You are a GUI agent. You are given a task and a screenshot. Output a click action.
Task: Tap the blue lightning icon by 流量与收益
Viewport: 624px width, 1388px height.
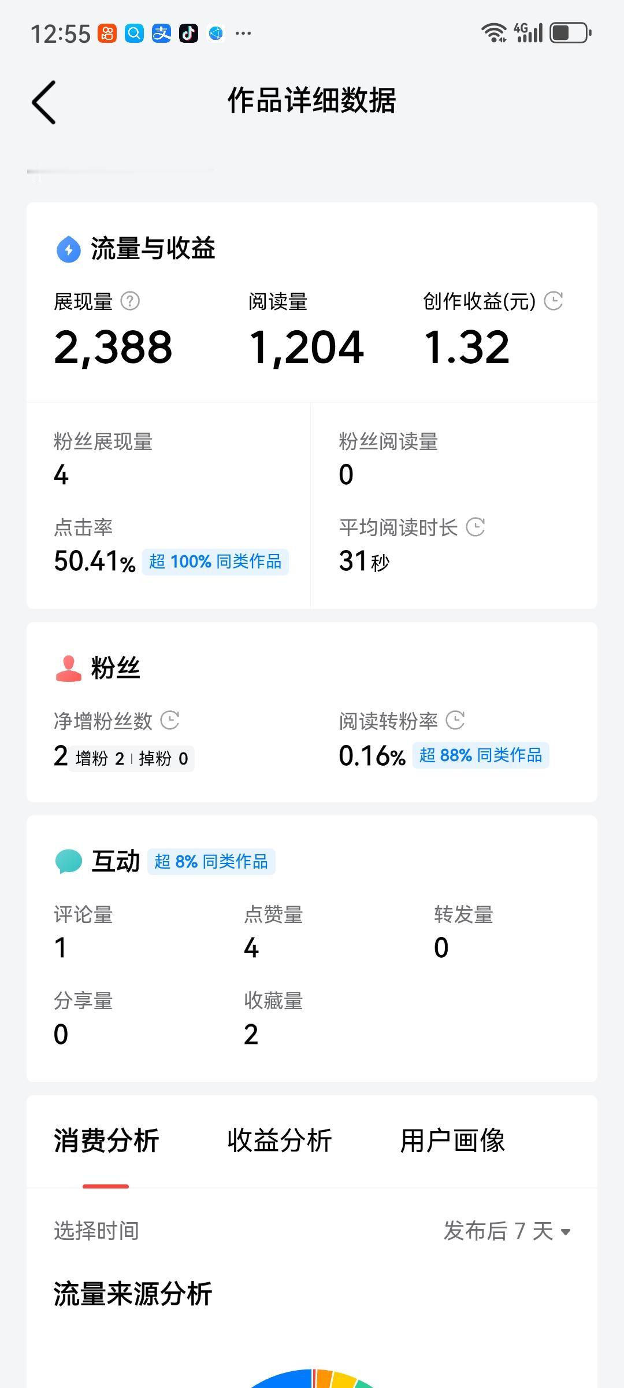tap(69, 249)
